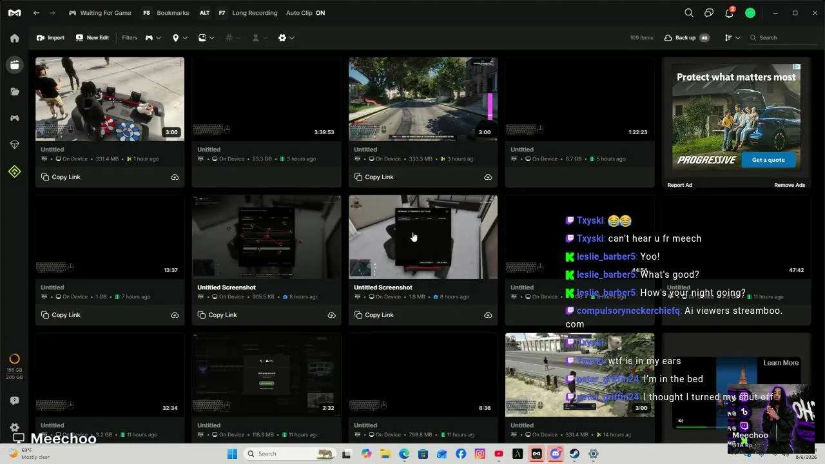Open Steam from the taskbar
Image resolution: width=825 pixels, height=464 pixels.
coord(574,454)
